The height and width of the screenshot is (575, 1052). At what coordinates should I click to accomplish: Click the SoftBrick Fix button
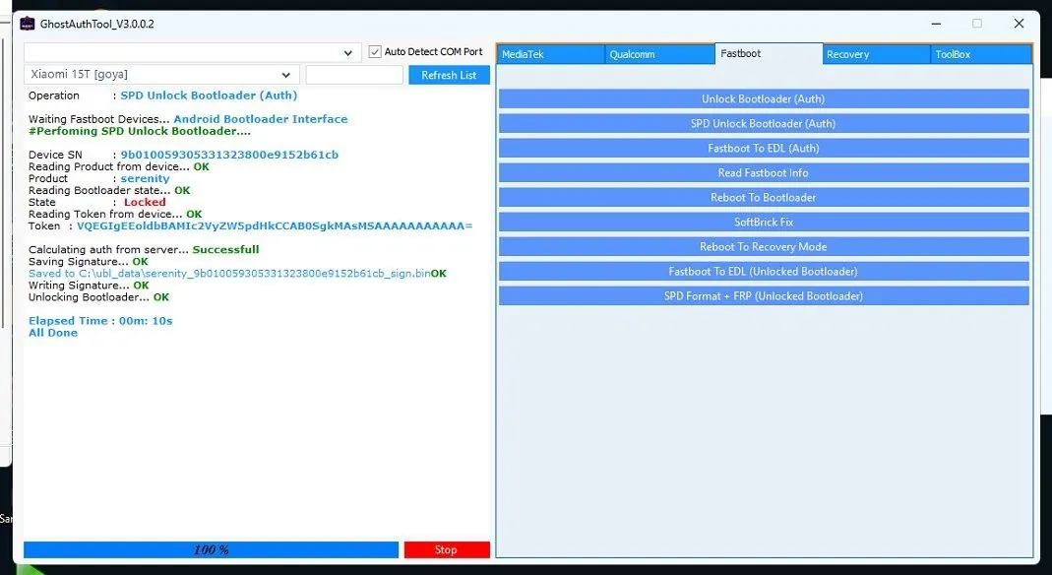tap(764, 223)
